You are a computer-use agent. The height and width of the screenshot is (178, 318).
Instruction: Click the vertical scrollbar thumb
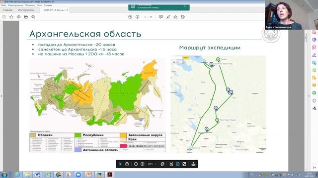(306, 38)
